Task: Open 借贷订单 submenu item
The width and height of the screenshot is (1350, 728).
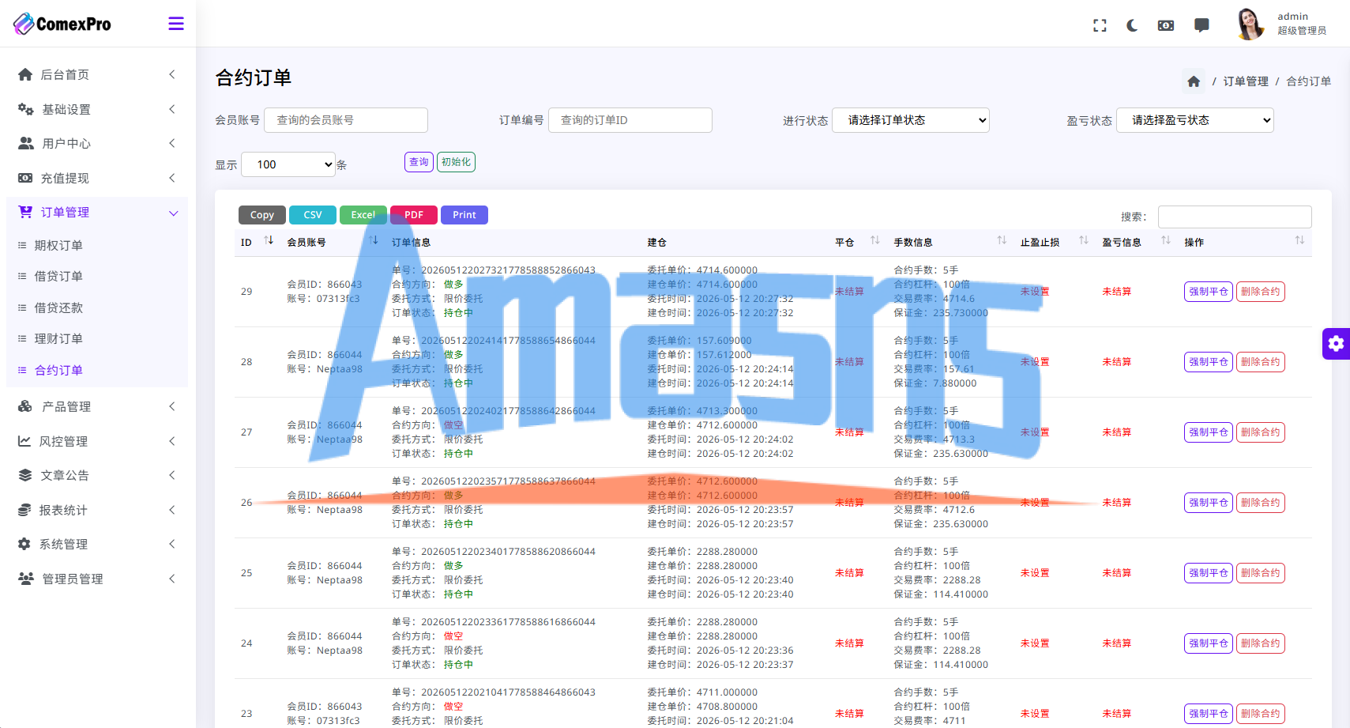Action: pos(58,277)
